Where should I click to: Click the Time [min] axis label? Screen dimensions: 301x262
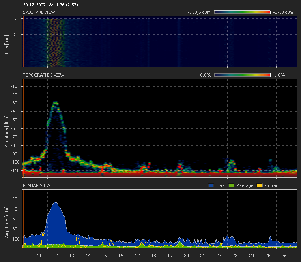(x=6, y=45)
